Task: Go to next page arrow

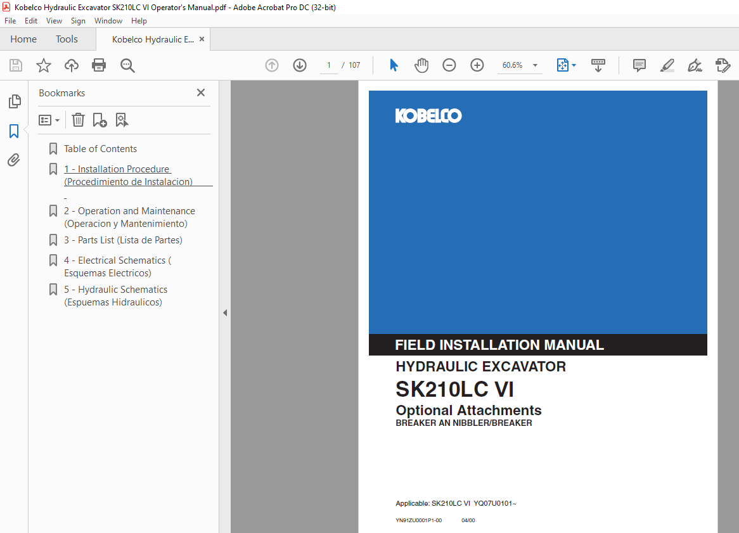Action: (300, 65)
